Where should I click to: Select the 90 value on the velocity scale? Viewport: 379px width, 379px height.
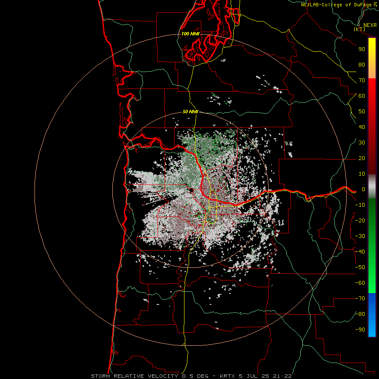click(362, 49)
